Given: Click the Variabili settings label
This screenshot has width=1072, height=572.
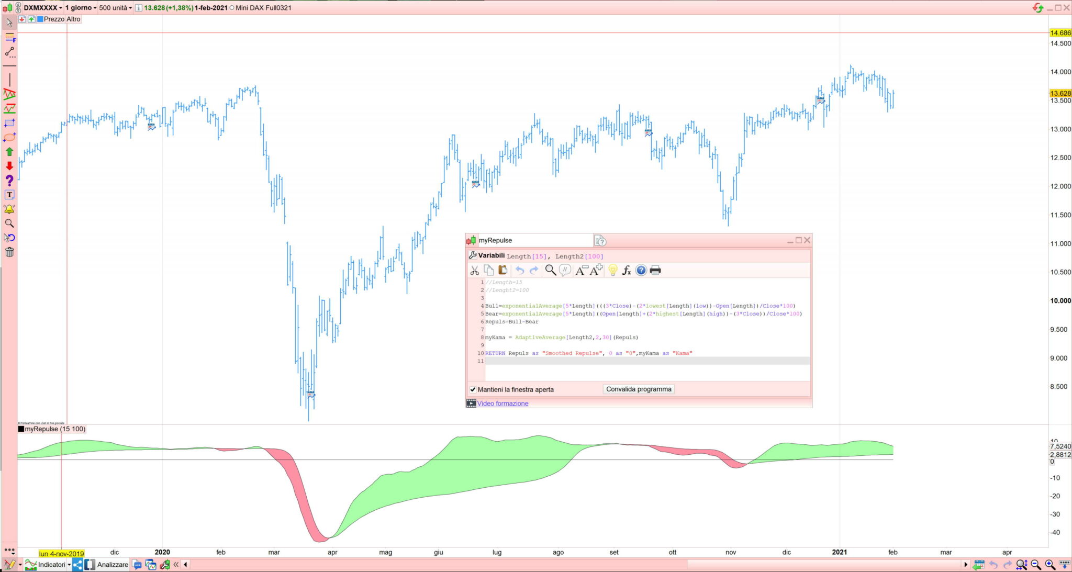Looking at the screenshot, I should coord(490,255).
